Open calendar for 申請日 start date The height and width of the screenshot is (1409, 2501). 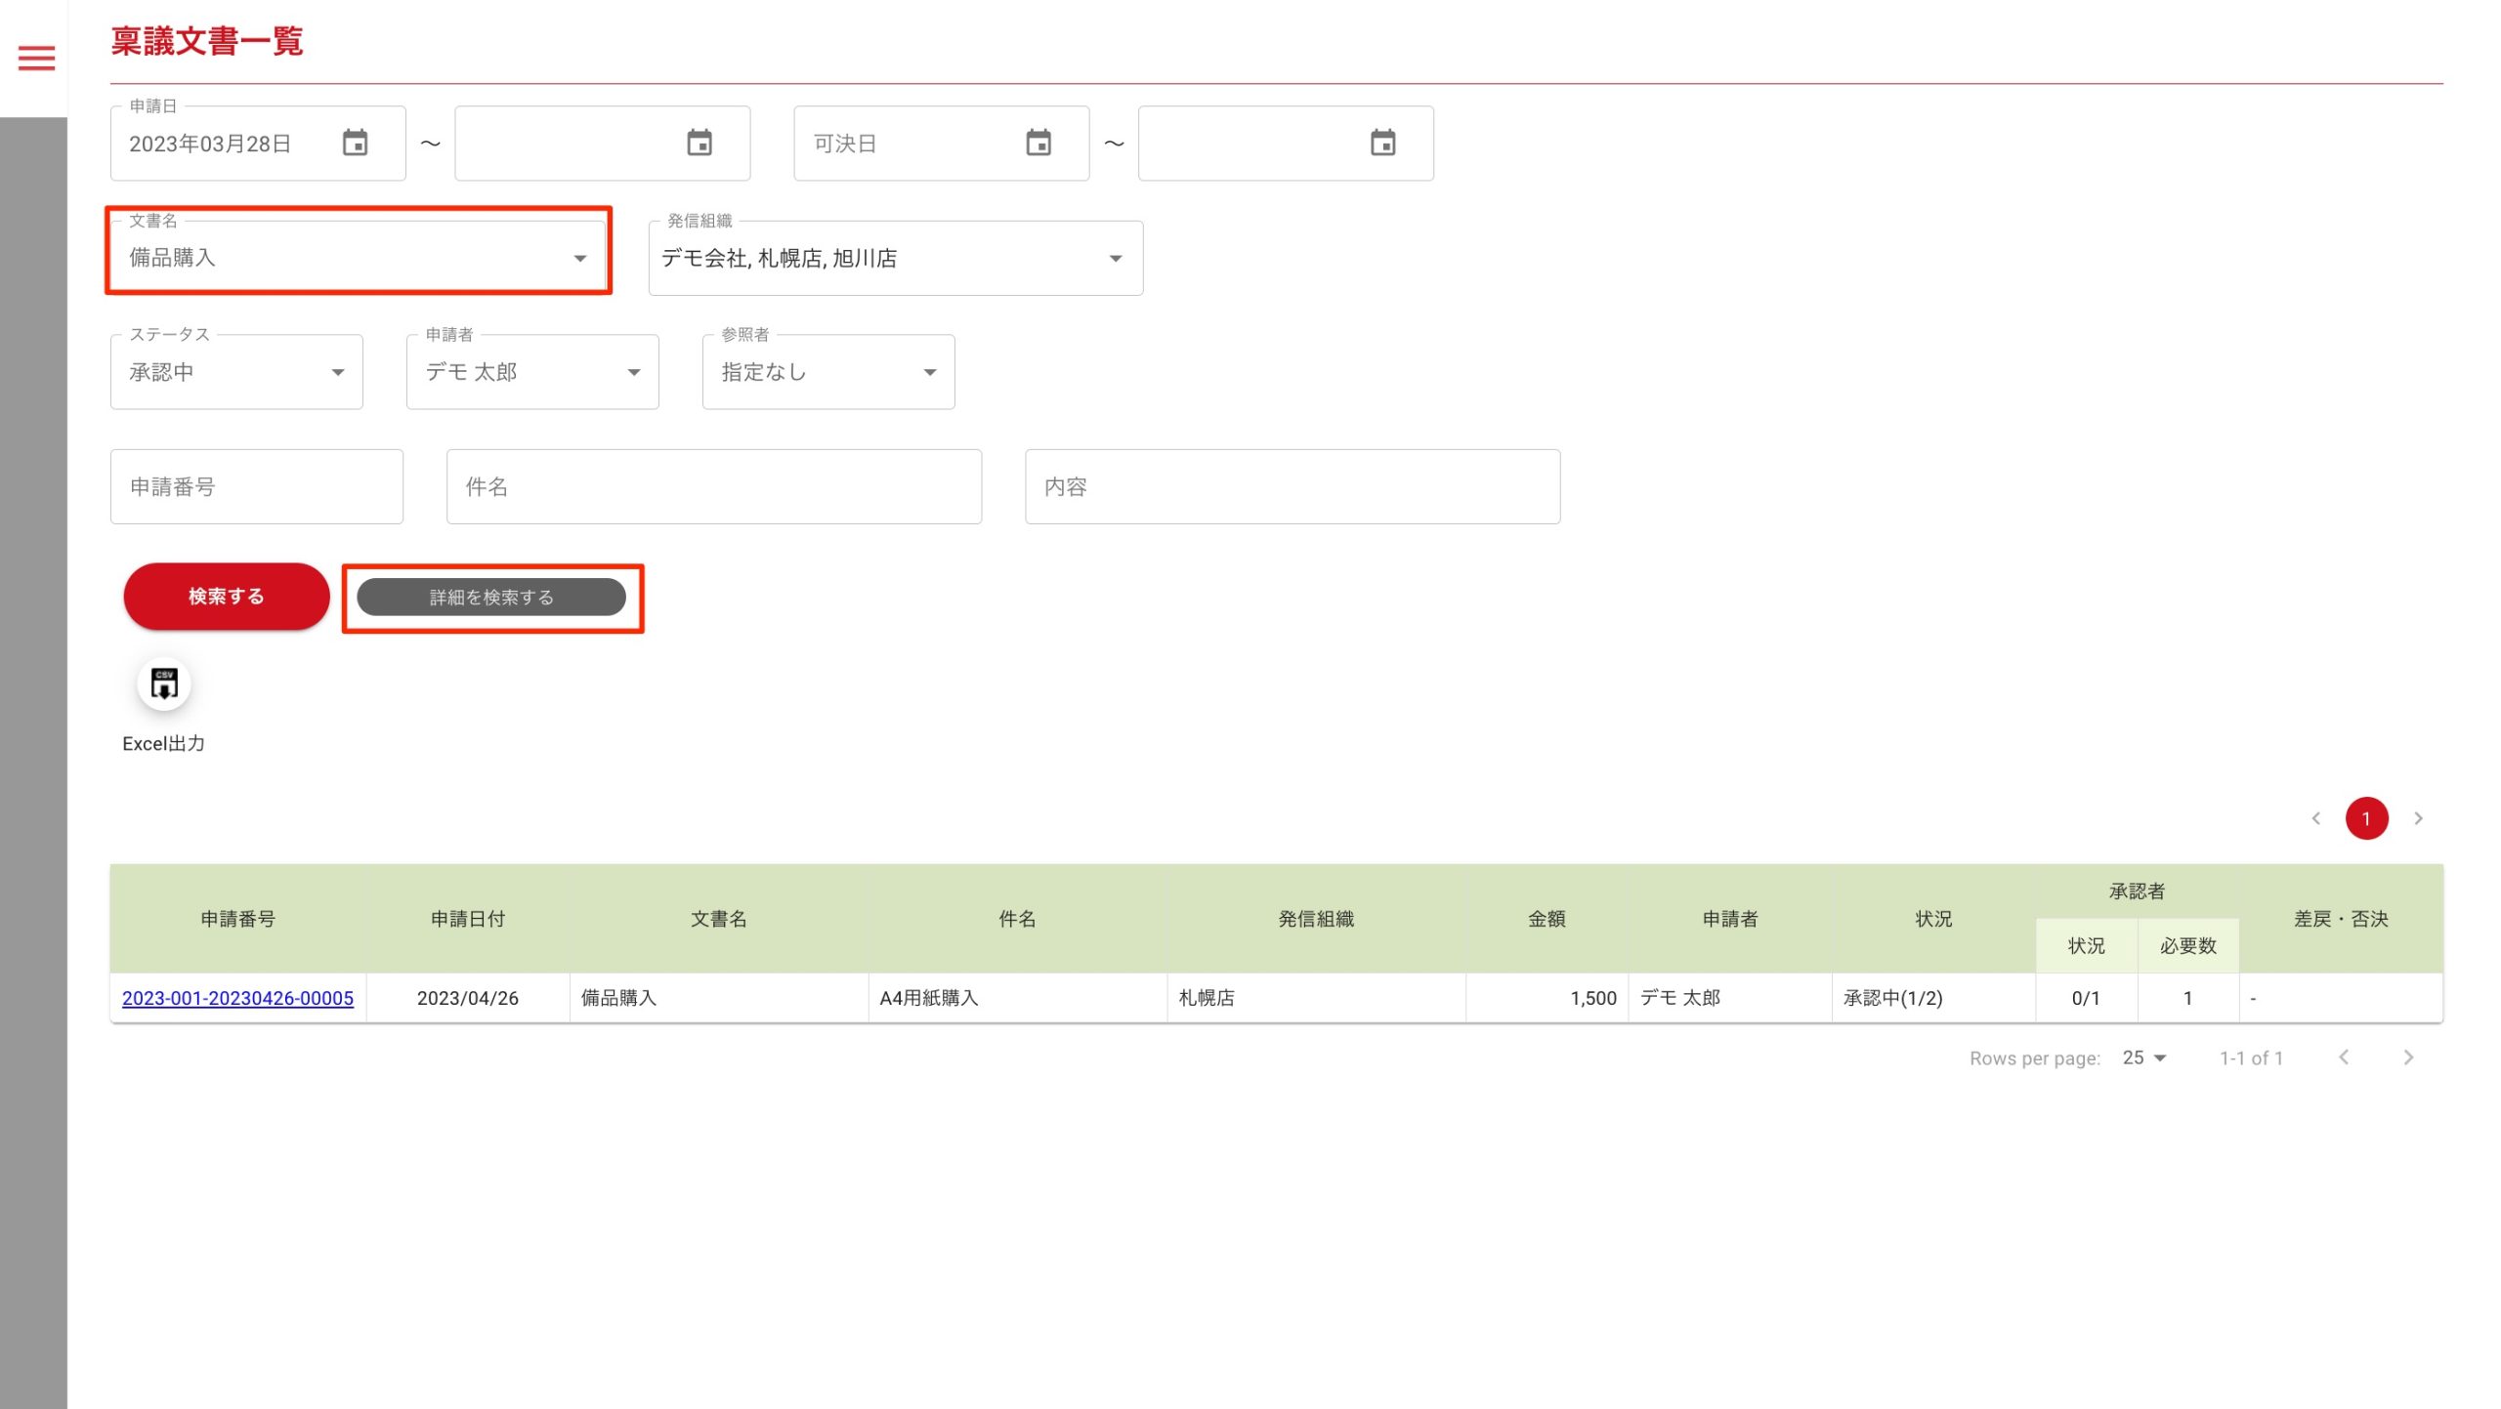click(355, 144)
